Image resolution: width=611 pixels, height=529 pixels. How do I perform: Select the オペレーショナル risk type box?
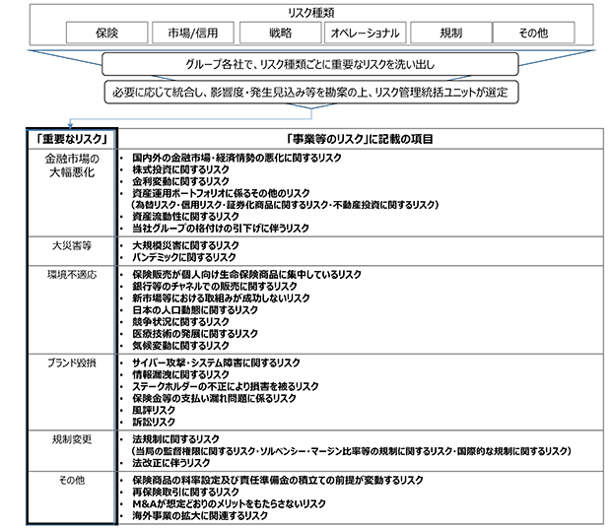[x=365, y=33]
